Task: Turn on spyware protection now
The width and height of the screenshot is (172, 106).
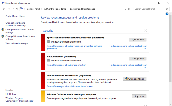Action: click(138, 40)
